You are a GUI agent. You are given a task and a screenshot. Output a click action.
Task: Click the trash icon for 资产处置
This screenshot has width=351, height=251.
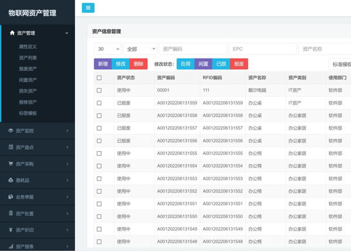pos(11,214)
